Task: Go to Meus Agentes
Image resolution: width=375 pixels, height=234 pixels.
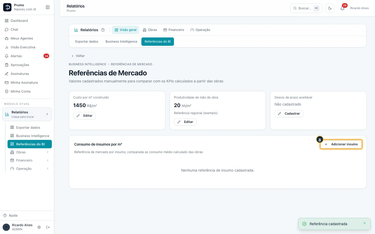Action: click(x=27, y=38)
